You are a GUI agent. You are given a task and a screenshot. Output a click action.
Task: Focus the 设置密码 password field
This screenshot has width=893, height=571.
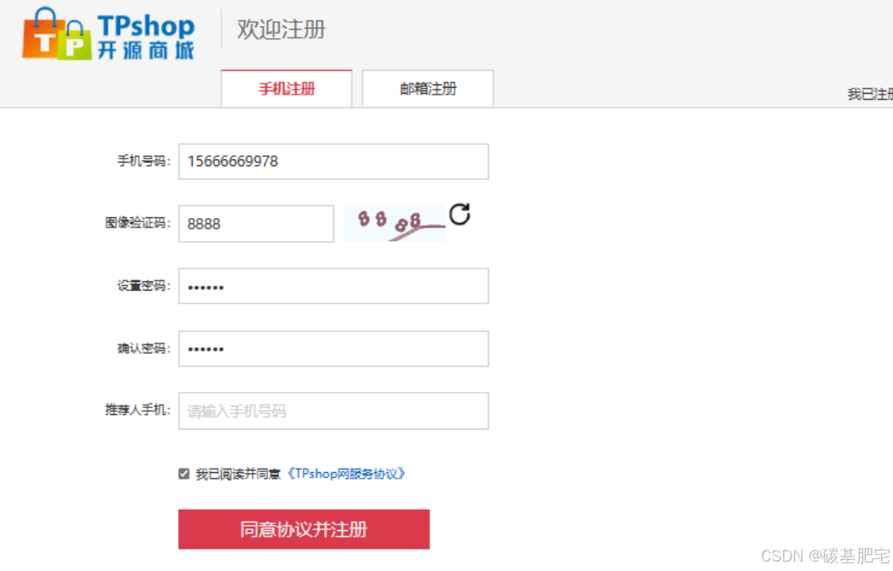point(333,285)
